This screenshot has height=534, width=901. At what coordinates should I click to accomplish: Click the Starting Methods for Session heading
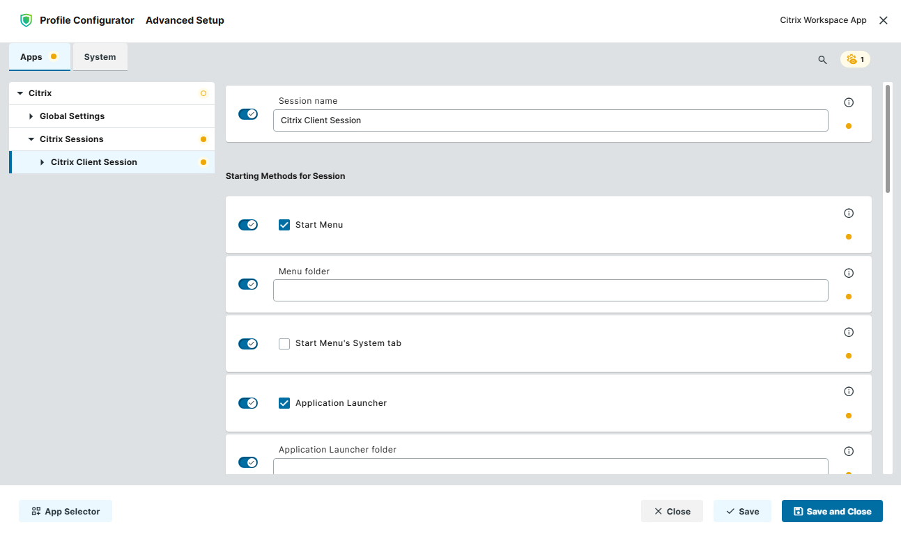point(286,176)
